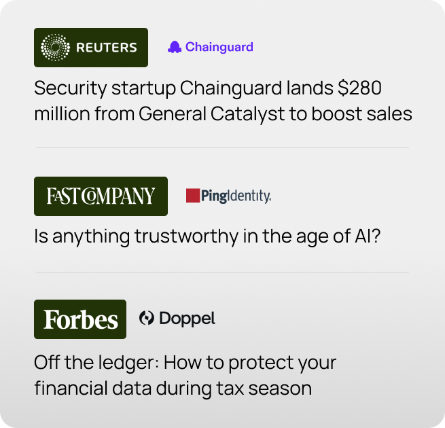The image size is (445, 428).
Task: Click the purple Chainguard mascot icon
Action: [x=175, y=47]
